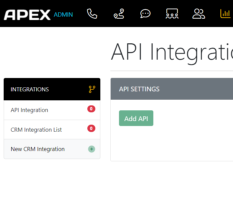Open the conference audience icon
Image resolution: width=233 pixels, height=201 pixels.
coord(172,14)
